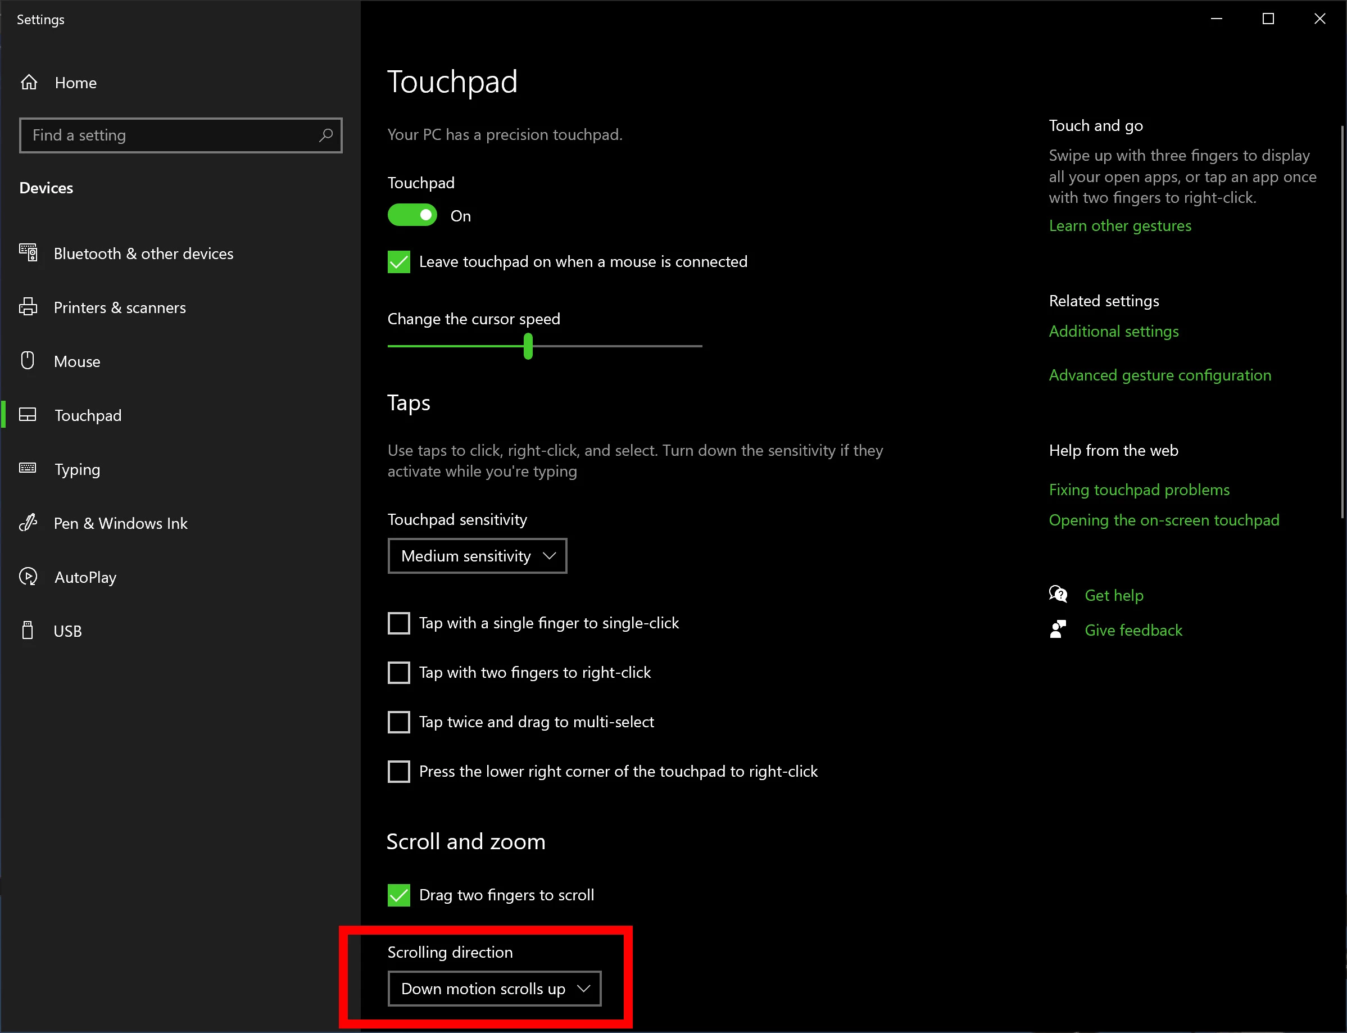Image resolution: width=1347 pixels, height=1033 pixels.
Task: Click the cursor speed slider handle
Action: (528, 346)
